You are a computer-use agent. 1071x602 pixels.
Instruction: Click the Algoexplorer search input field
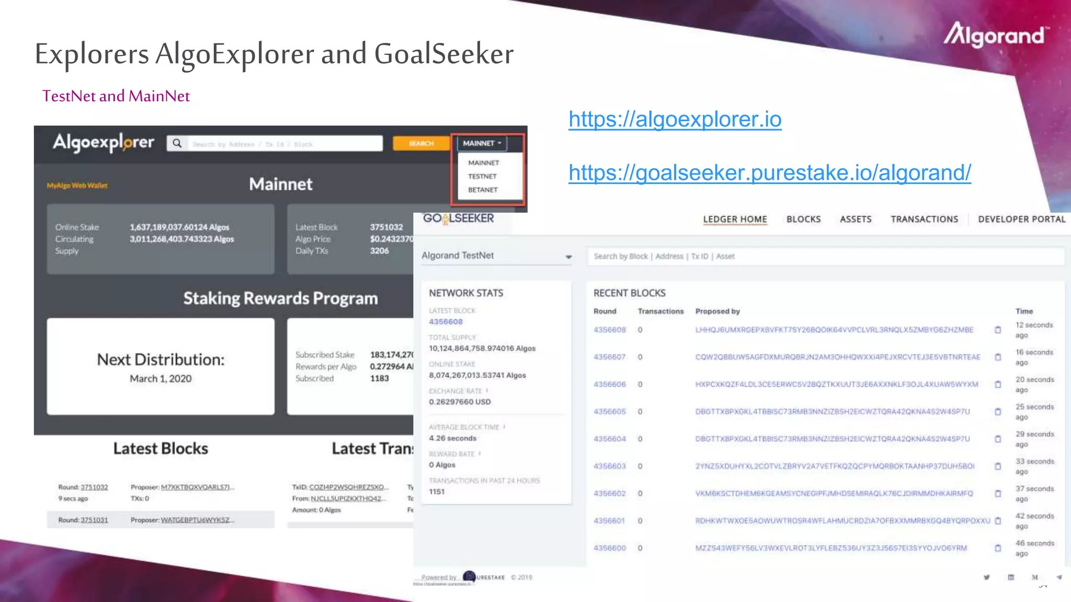[286, 144]
